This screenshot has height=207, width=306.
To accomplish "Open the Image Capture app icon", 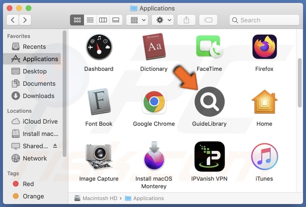I will click(x=99, y=157).
